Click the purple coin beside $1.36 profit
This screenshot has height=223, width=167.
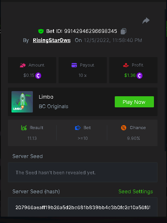(x=139, y=76)
